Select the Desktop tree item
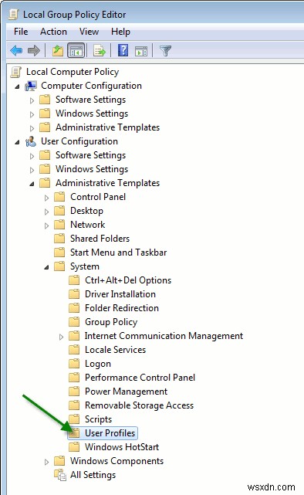The width and height of the screenshot is (304, 495). 86,211
